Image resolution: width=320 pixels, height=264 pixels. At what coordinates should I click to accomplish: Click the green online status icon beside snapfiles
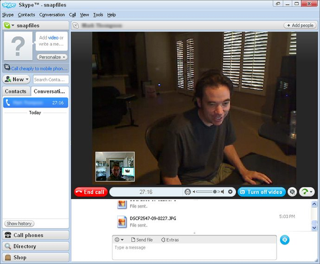7,25
